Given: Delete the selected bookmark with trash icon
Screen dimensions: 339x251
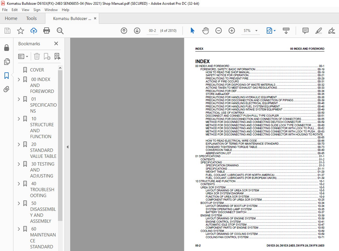Looking at the screenshot, I should tap(37, 57).
